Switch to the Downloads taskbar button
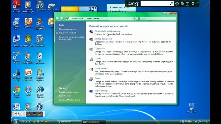 tap(69, 122)
